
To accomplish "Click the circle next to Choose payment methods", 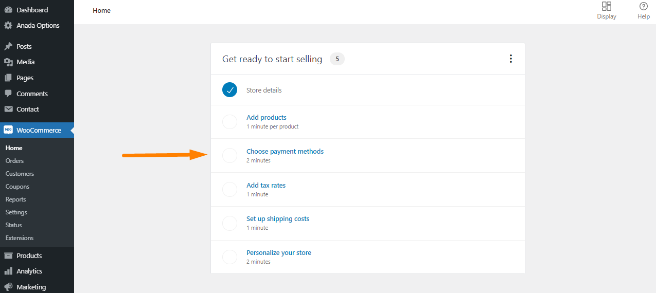I will point(229,155).
